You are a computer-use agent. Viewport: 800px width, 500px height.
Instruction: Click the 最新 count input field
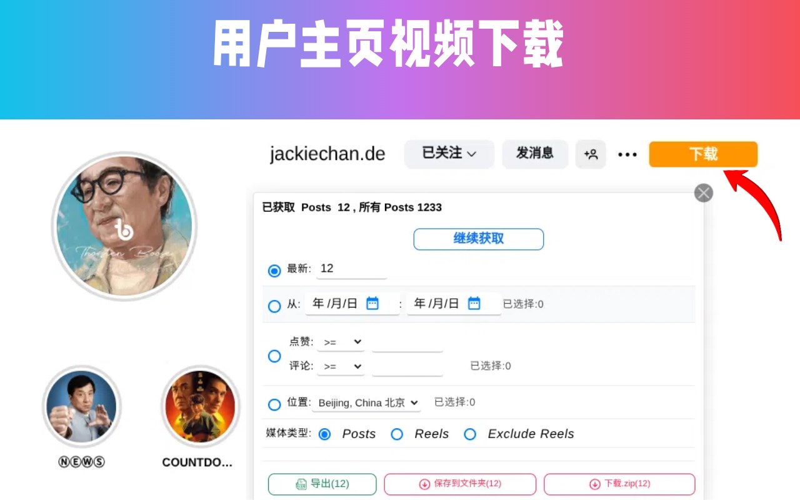point(351,269)
